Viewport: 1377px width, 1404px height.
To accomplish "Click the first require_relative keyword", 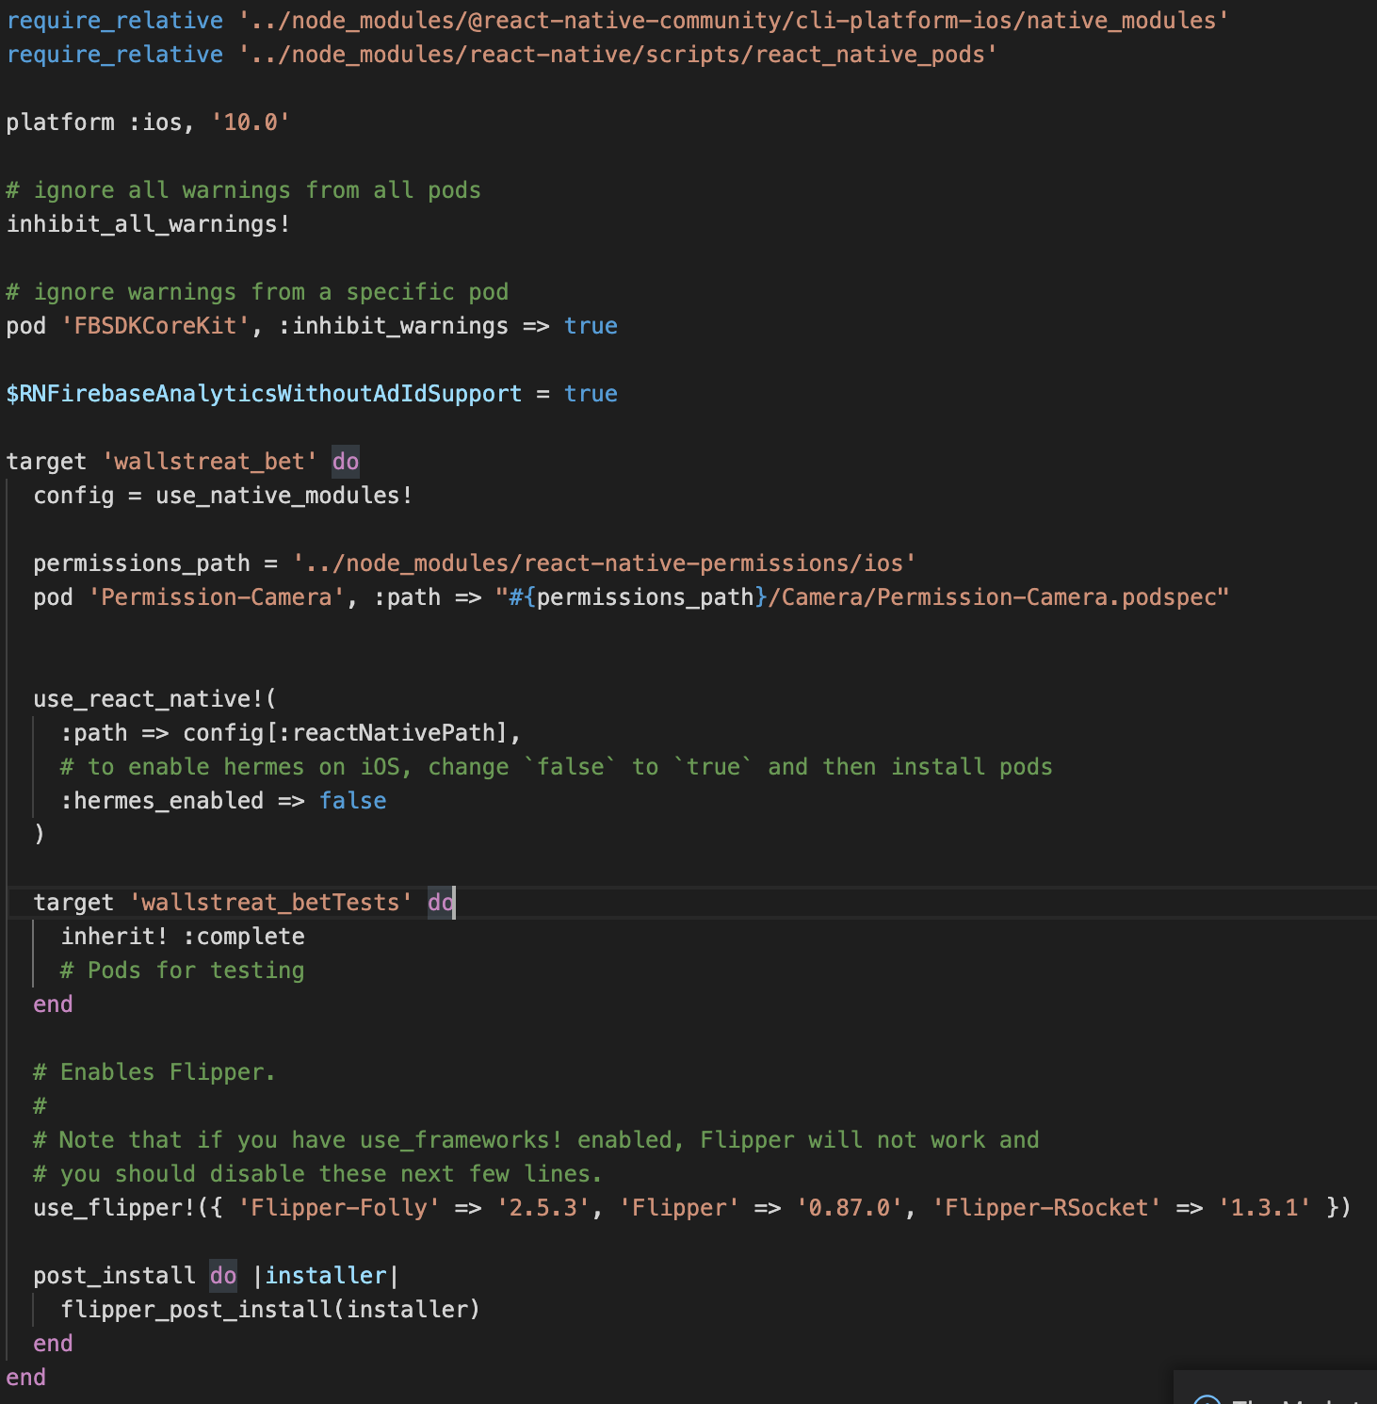I will coord(115,21).
